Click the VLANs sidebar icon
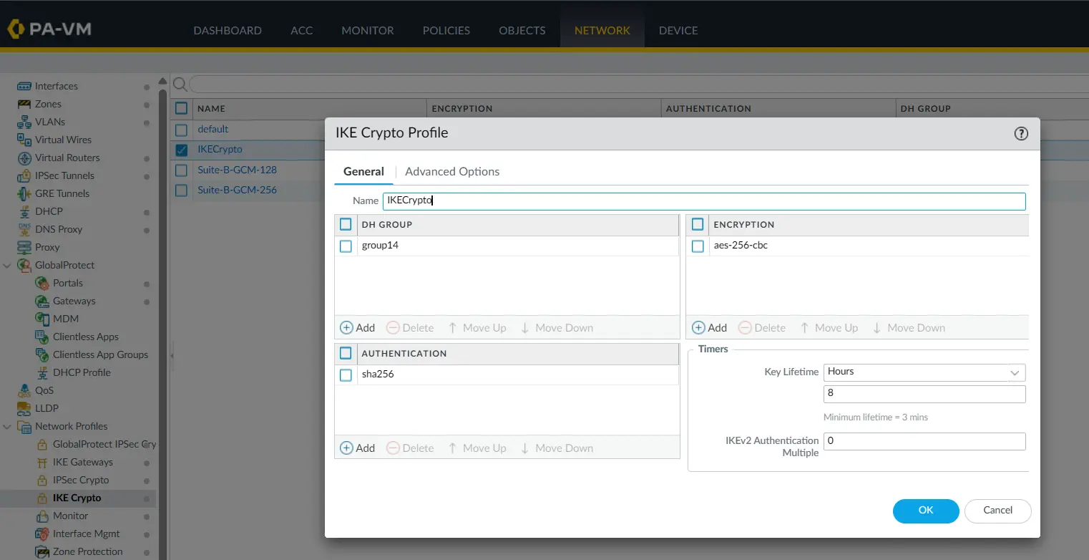 coord(24,122)
